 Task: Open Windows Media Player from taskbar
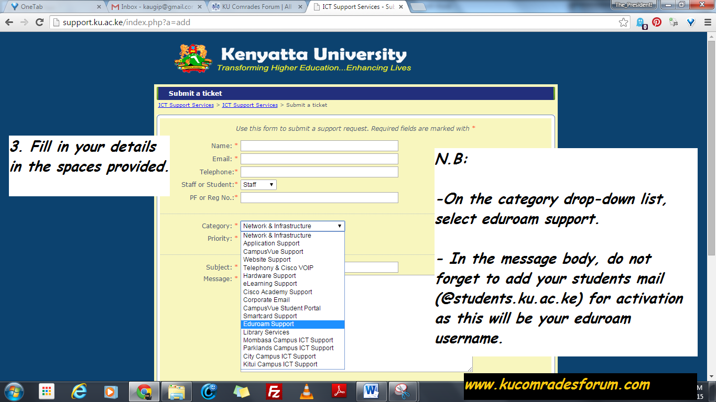click(111, 392)
